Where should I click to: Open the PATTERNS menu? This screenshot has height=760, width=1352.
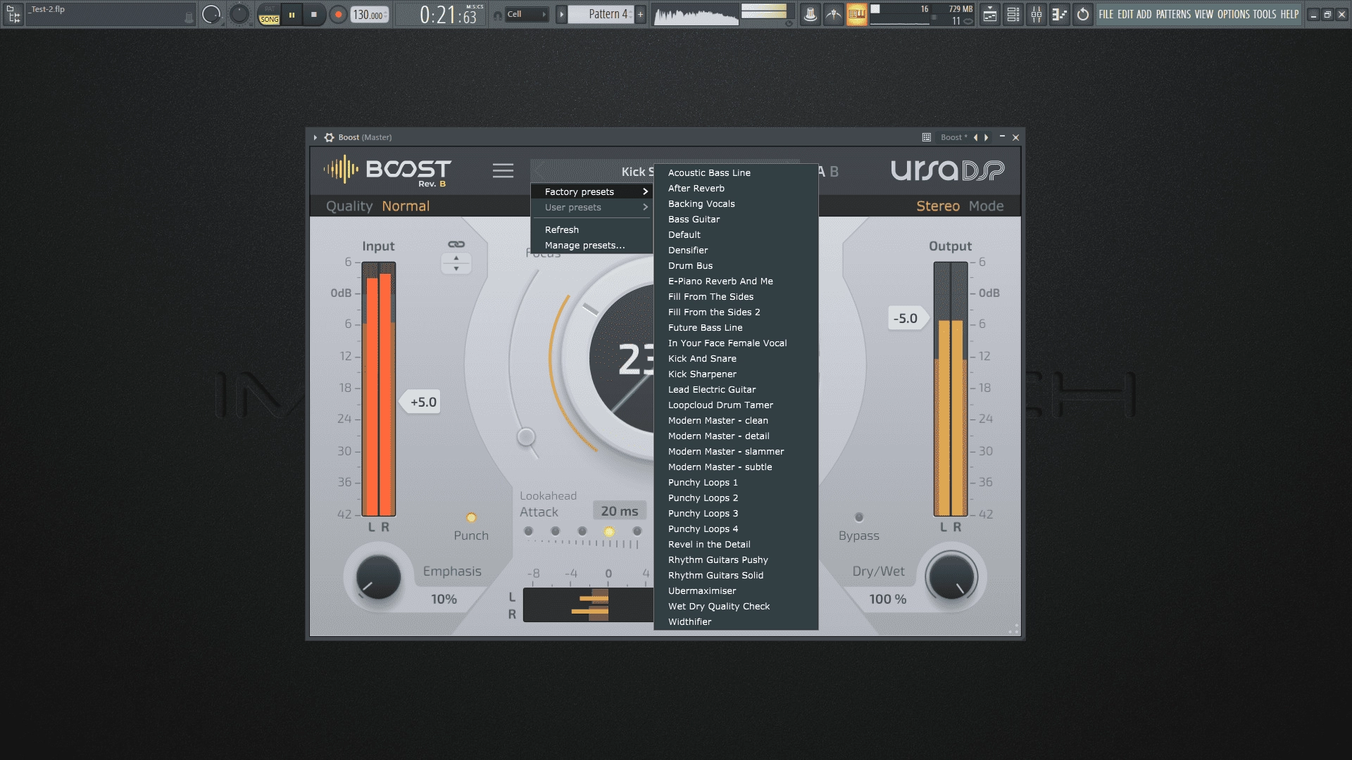point(1173,14)
